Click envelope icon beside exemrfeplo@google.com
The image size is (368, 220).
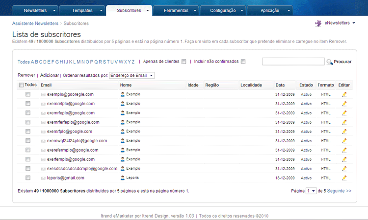pos(43,113)
